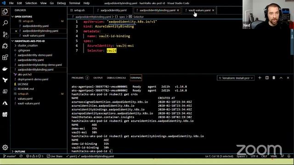Expand the Outline section
Image resolution: width=294 pixels, height=165 pixels.
(20, 151)
